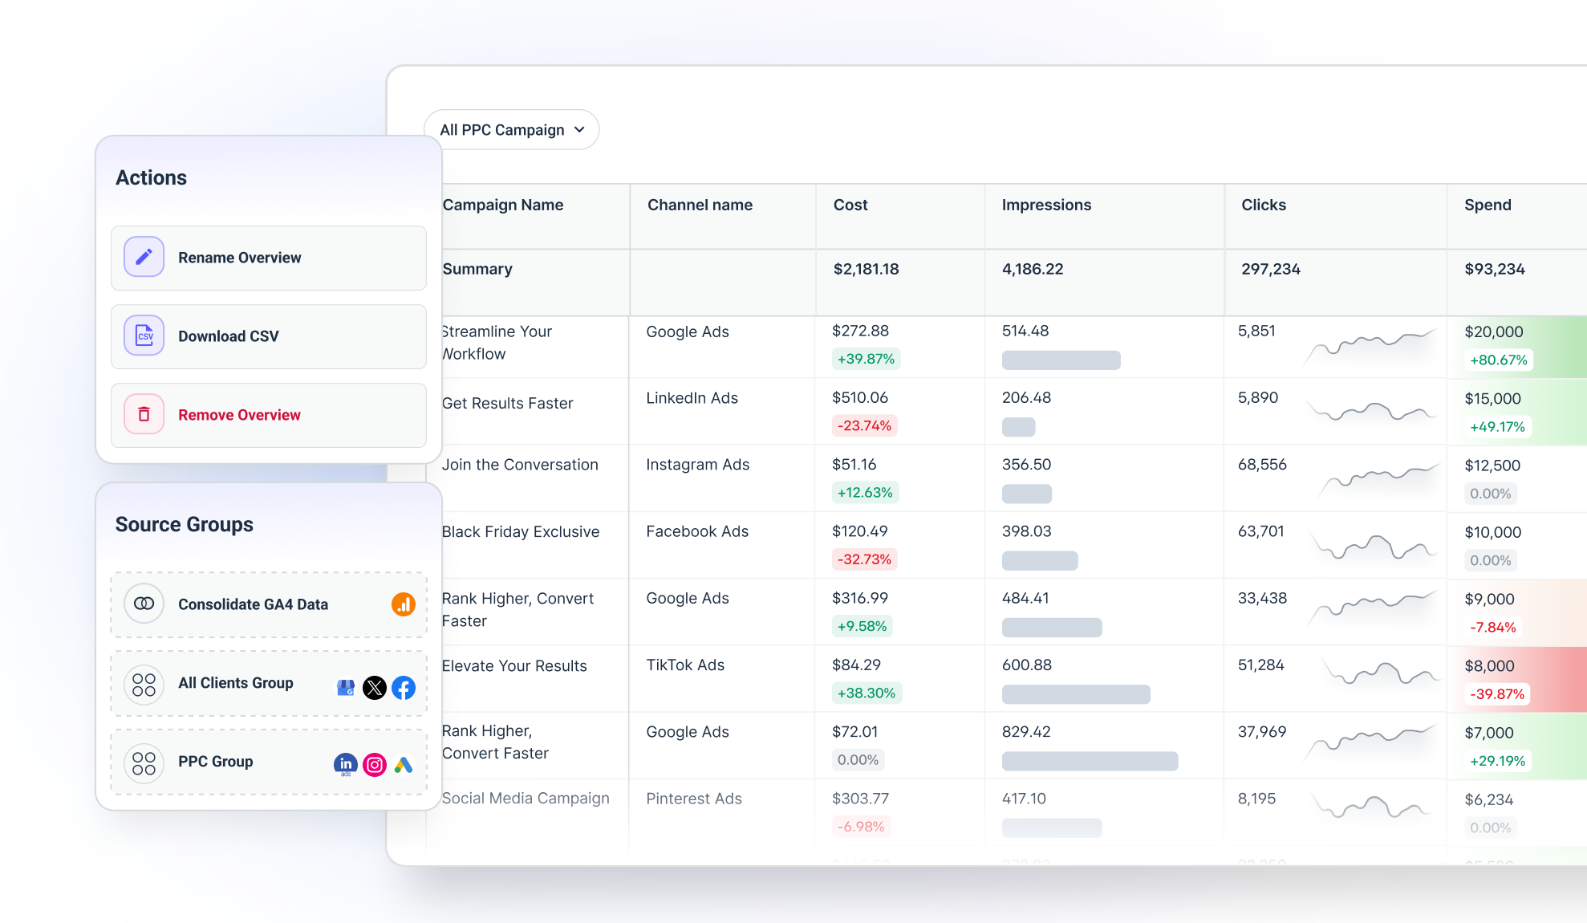Click the LinkedIn Ads icon in PPC Group
Viewport: 1587px width, 923px height.
pyautogui.click(x=345, y=764)
